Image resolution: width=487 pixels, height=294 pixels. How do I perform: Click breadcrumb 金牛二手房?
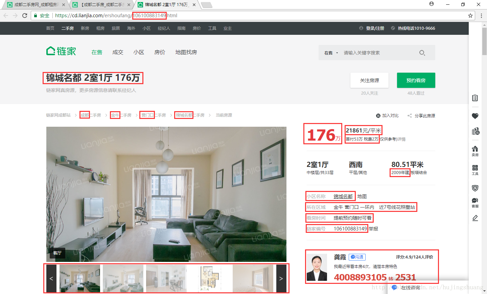121,115
